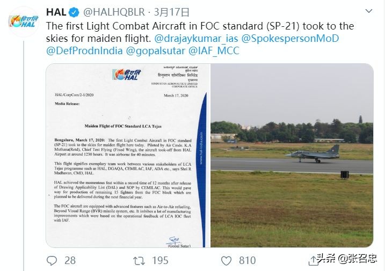Open the @IAF_MCC mention link
The width and height of the screenshot is (385, 271).
pos(214,52)
